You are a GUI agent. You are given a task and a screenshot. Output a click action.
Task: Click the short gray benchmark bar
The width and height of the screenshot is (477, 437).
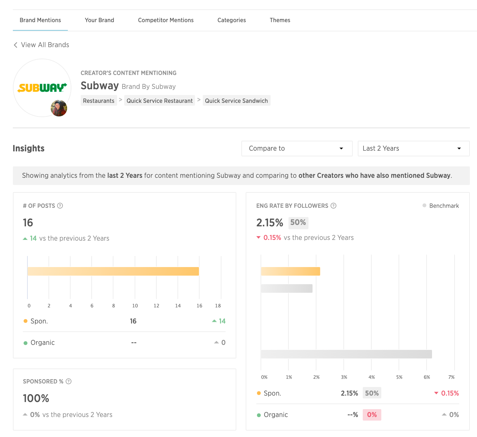click(x=287, y=288)
